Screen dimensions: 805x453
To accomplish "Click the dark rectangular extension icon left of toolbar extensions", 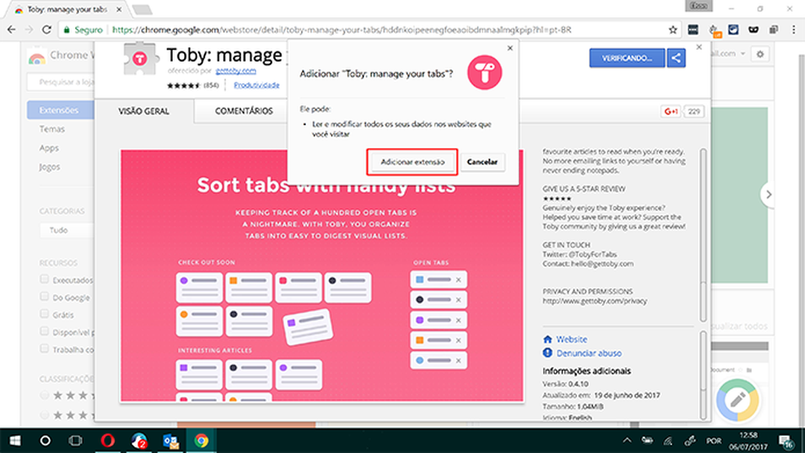I will [x=693, y=29].
